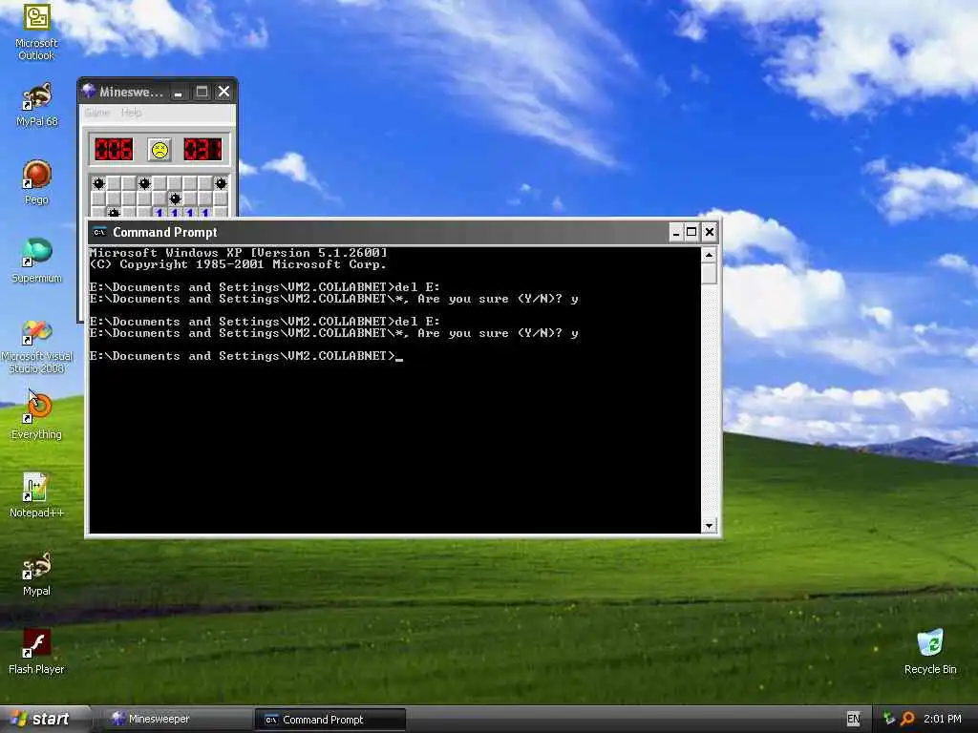Click the Command Prompt window title text
Screen dimensions: 978x733
[164, 232]
